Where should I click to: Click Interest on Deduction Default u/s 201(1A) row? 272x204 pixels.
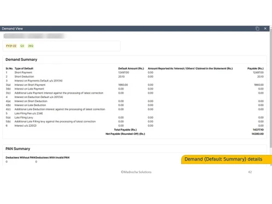[x=39, y=97]
